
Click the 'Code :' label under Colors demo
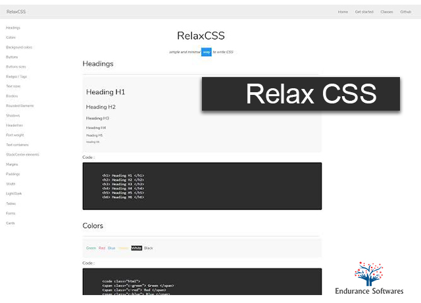click(88, 263)
